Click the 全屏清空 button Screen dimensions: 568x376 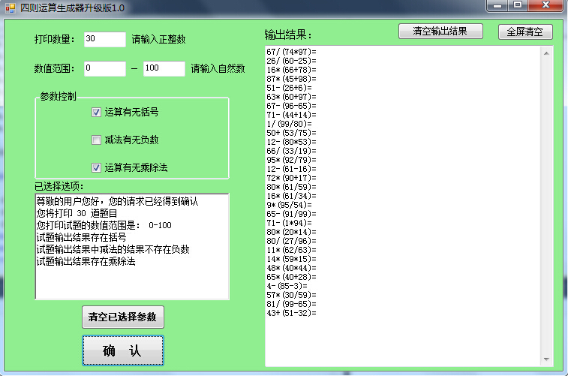pyautogui.click(x=525, y=32)
